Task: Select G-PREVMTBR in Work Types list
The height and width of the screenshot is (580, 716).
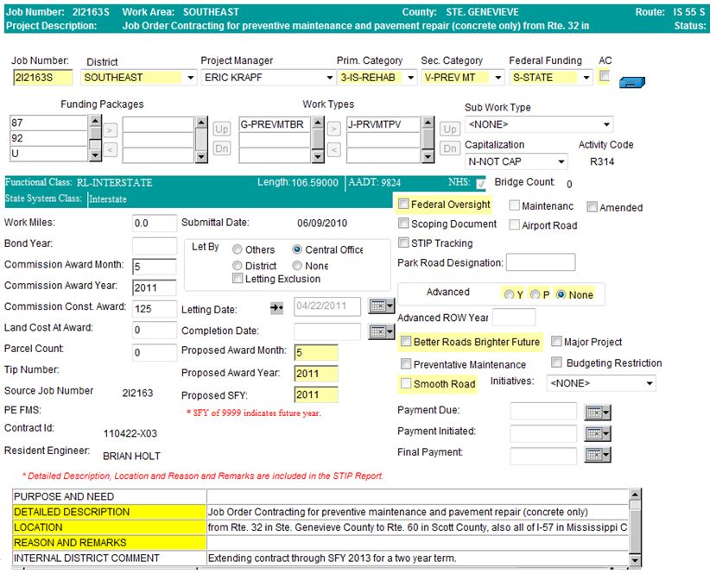Action: click(275, 124)
